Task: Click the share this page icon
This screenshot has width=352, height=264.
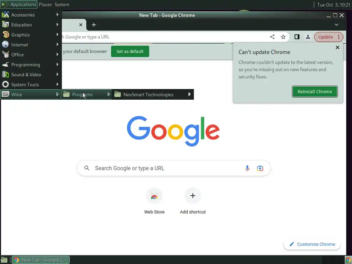Action: (272, 37)
